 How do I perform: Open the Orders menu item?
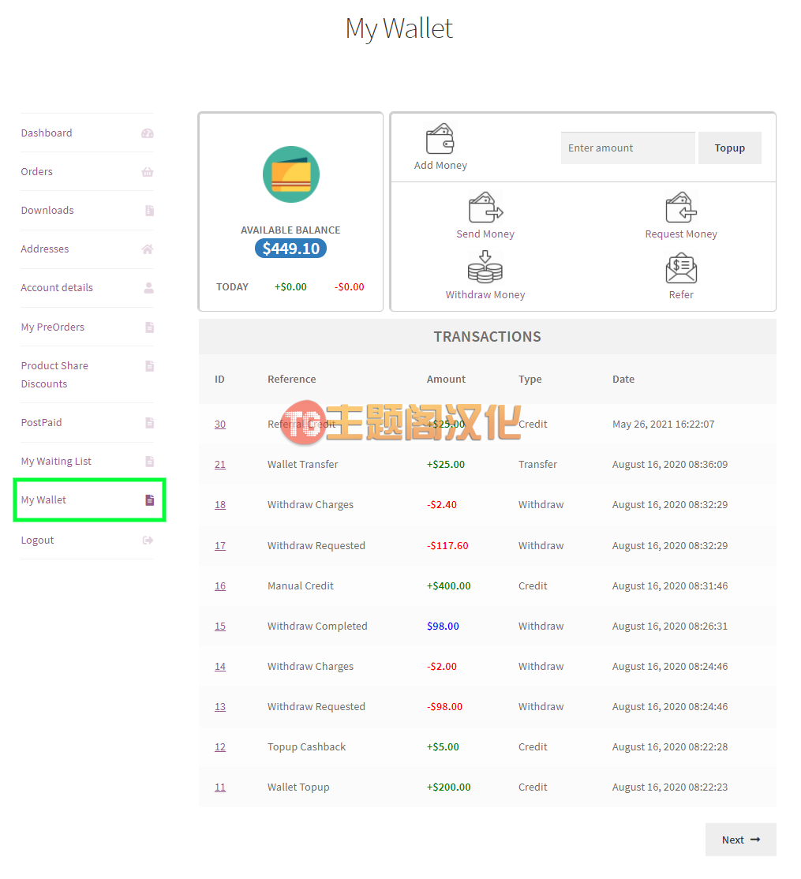[x=37, y=171]
